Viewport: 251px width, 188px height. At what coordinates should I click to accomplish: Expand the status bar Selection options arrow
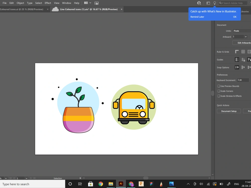(80, 178)
